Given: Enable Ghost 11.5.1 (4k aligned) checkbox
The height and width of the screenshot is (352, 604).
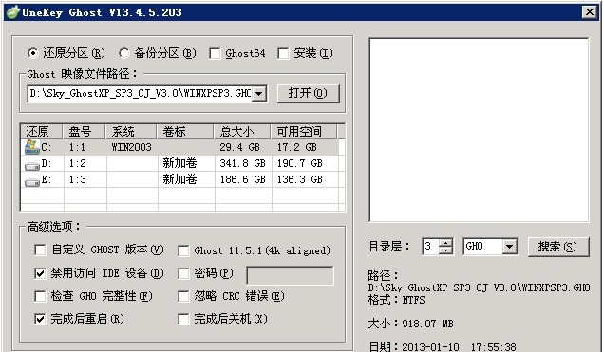Looking at the screenshot, I should click(183, 250).
